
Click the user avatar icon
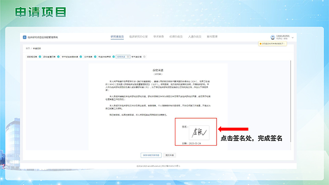273,37
